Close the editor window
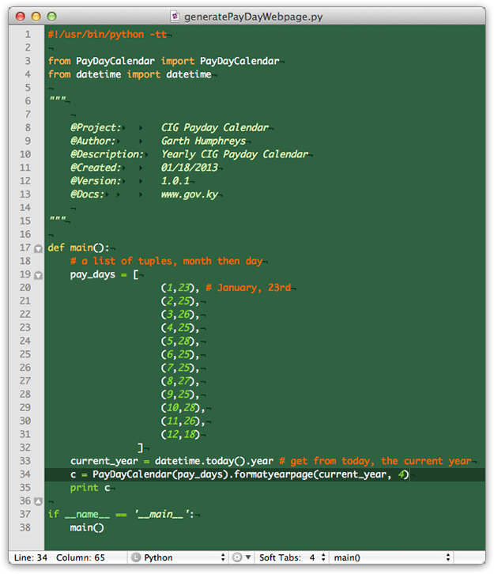494x574 pixels. point(20,17)
